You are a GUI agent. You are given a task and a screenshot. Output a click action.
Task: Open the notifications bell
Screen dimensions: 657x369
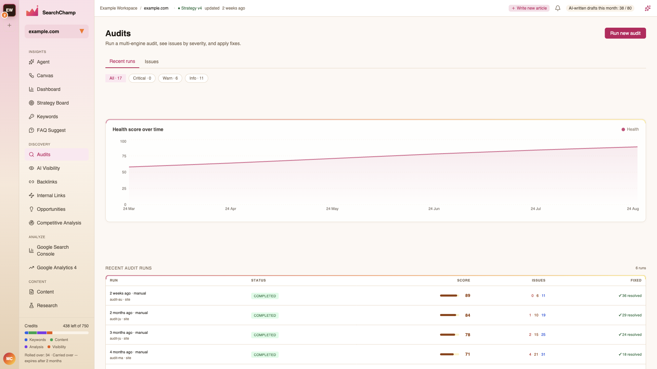pos(558,8)
